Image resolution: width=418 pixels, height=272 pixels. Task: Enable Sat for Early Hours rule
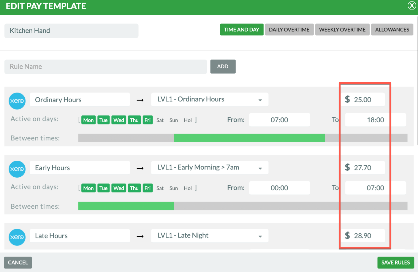160,188
